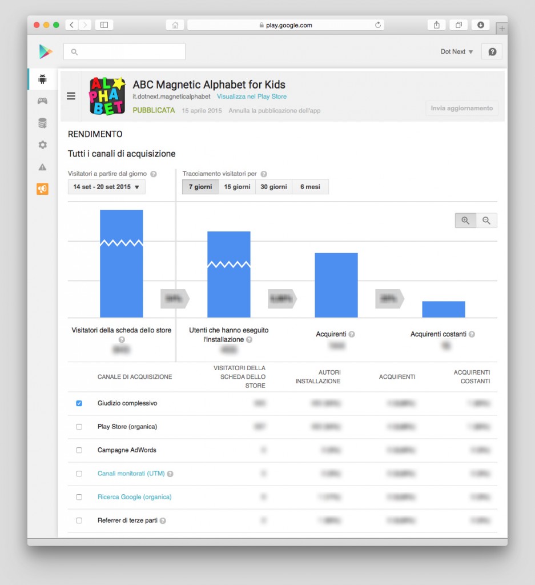535x585 pixels.
Task: Click the Acquirenti blue chart bar
Action: click(336, 286)
